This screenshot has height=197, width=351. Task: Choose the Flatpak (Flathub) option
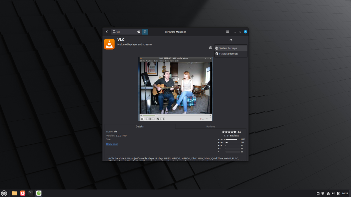(231, 54)
